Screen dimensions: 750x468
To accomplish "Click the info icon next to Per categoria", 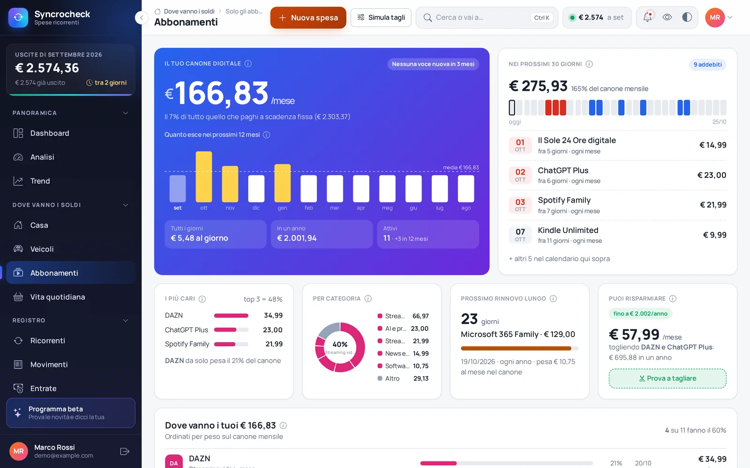I will 368,299.
